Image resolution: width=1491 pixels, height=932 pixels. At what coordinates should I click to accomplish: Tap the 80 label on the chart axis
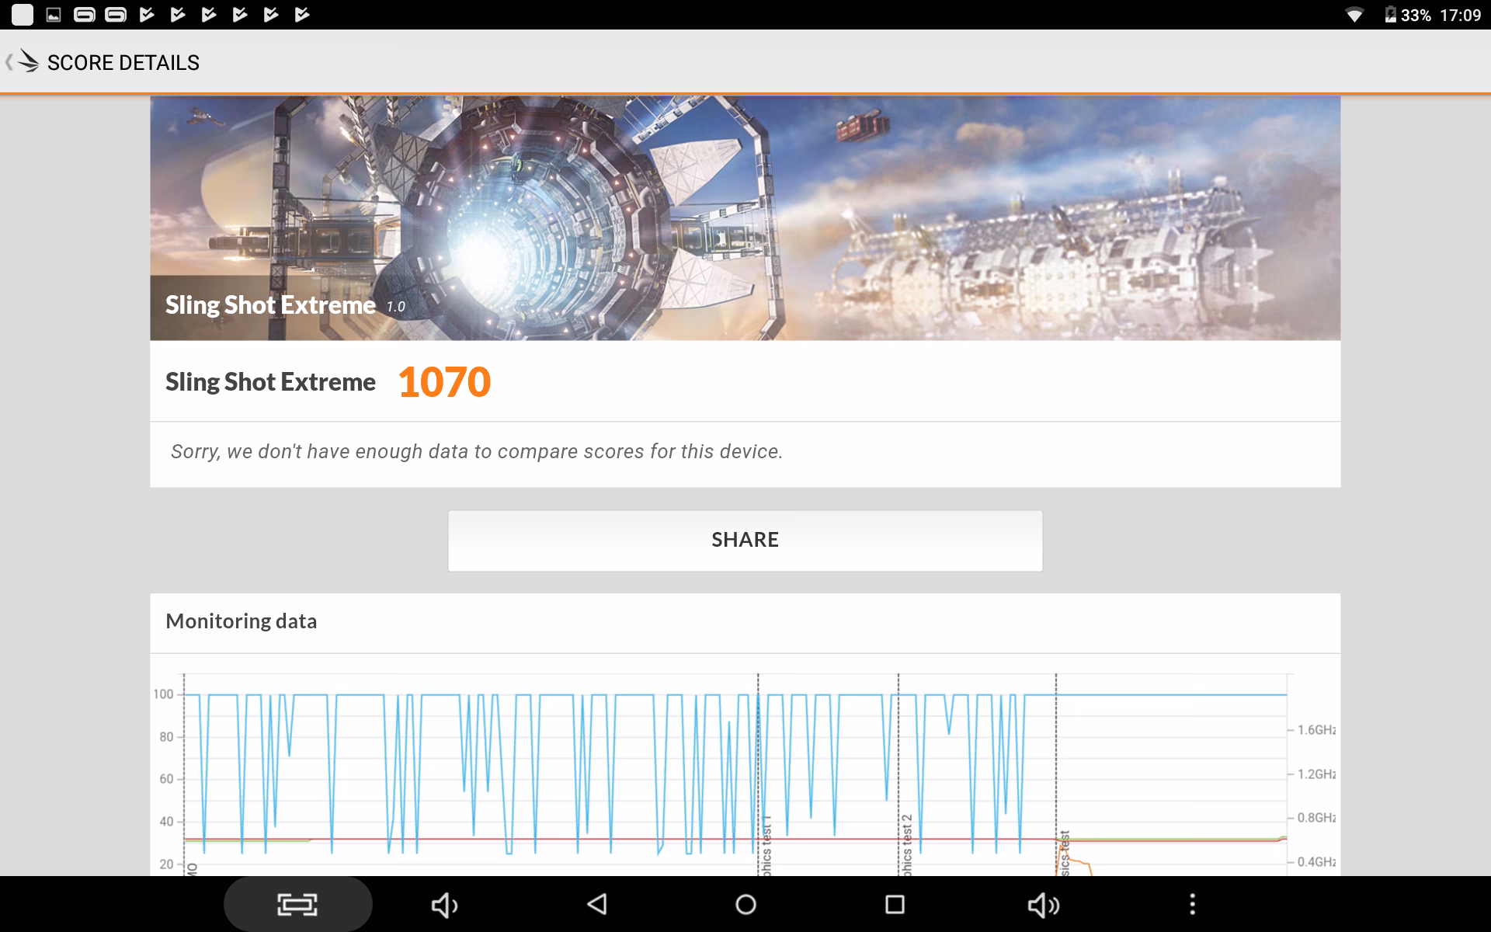pos(166,737)
